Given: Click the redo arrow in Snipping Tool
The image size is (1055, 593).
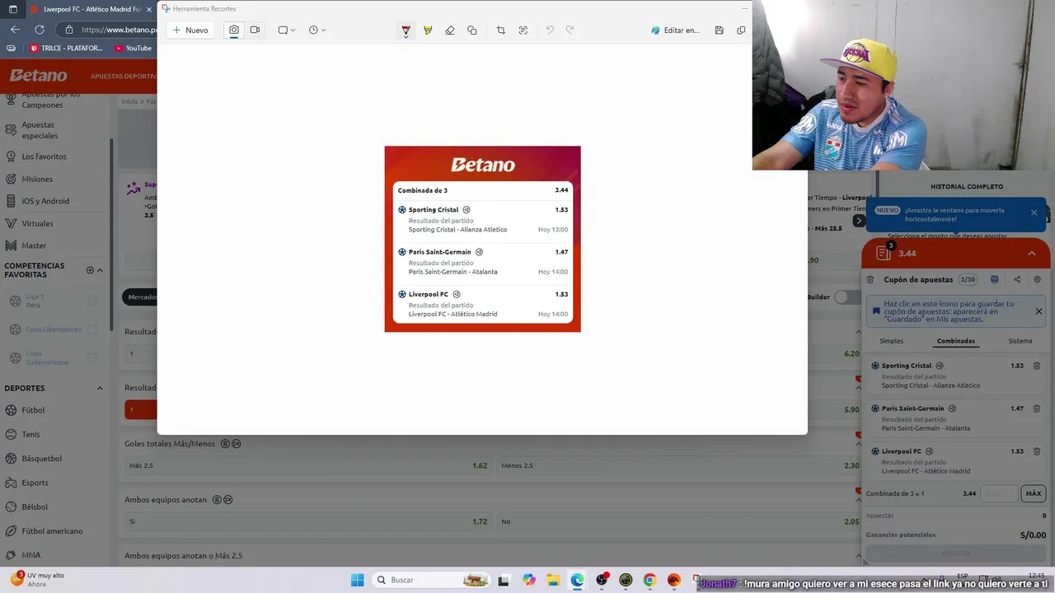Looking at the screenshot, I should pos(570,30).
